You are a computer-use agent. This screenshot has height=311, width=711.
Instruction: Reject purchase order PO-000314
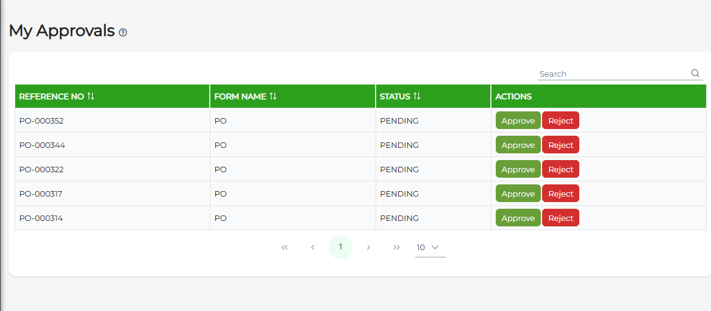pyautogui.click(x=560, y=218)
